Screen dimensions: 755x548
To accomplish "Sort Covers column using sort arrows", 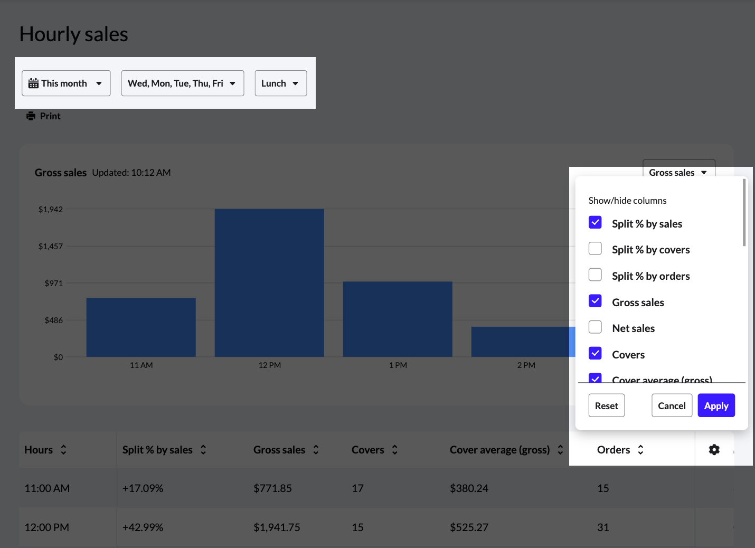I will coord(394,450).
